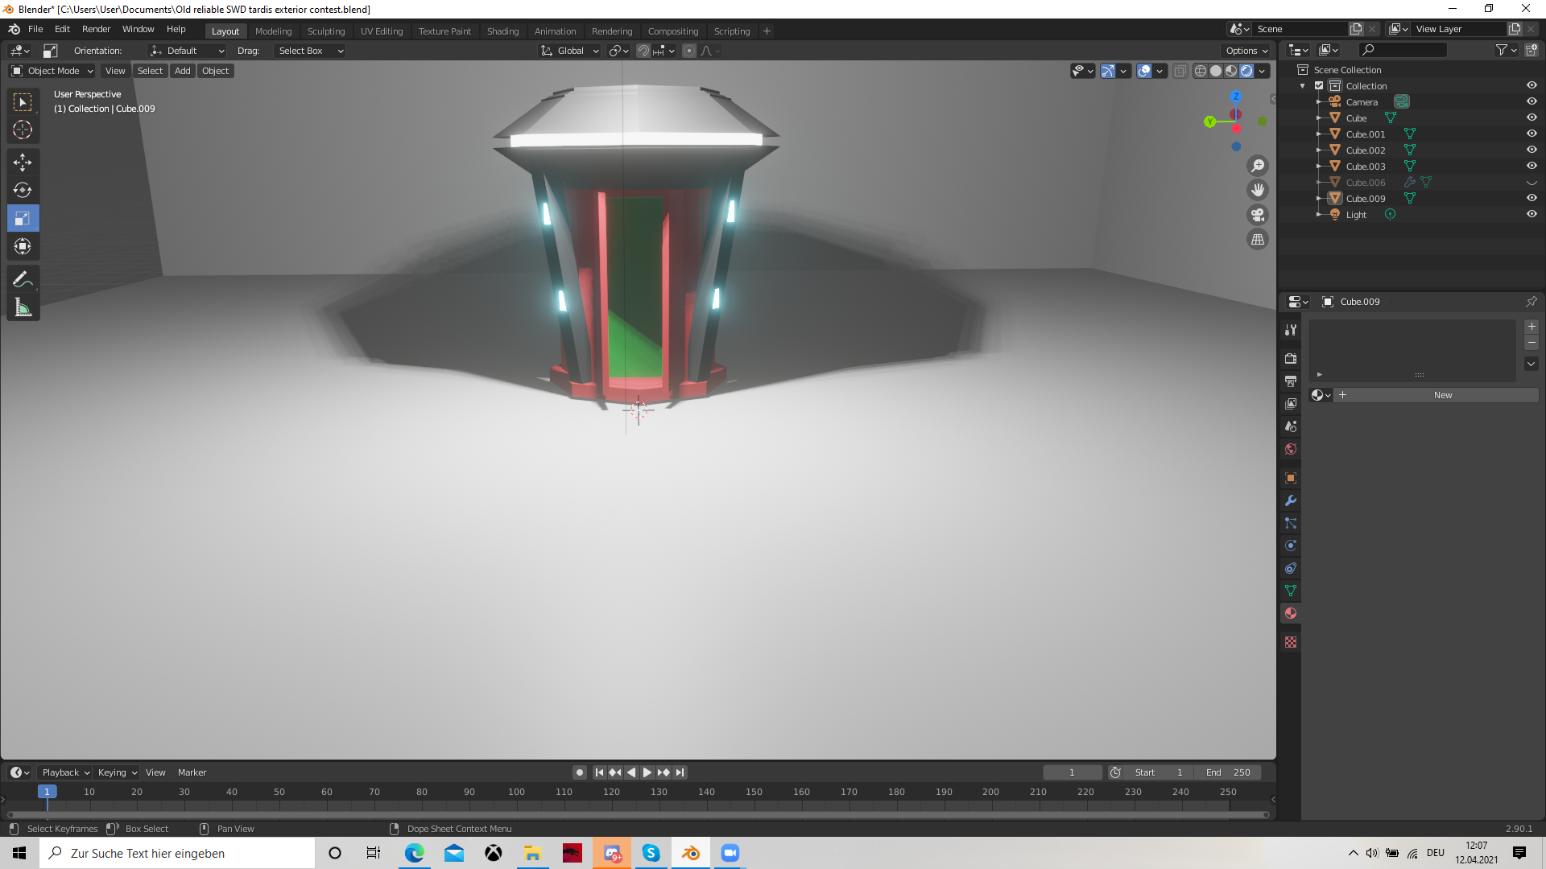The height and width of the screenshot is (869, 1546).
Task: Switch to the Modeling workspace tab
Action: coord(273,31)
